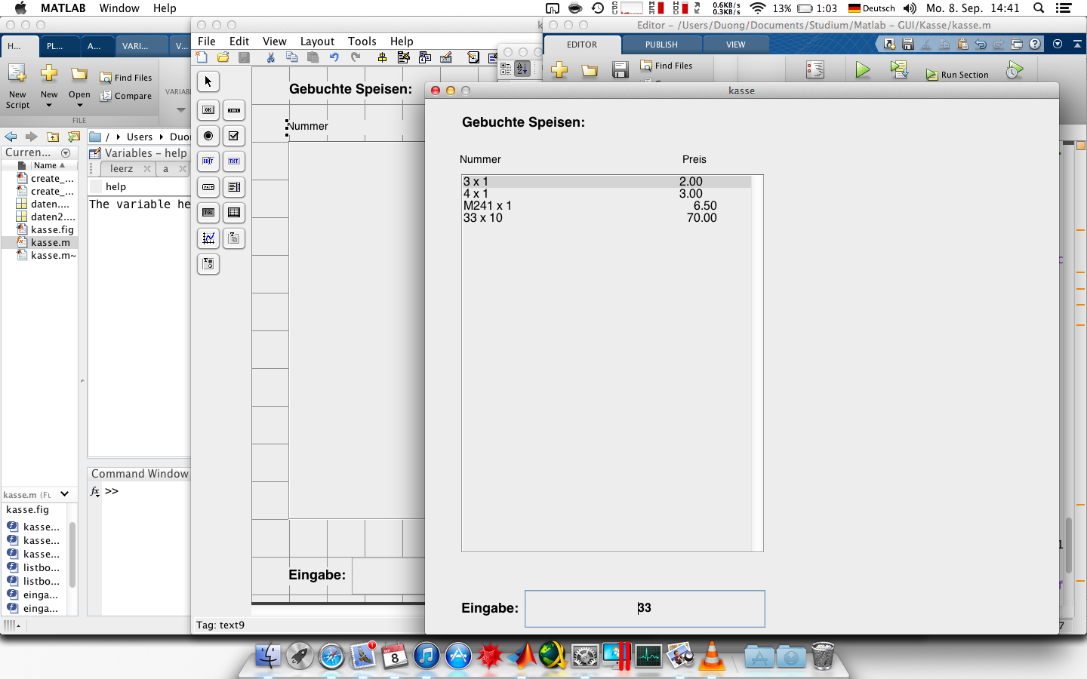Image resolution: width=1087 pixels, height=679 pixels.
Task: Select the Radio Button palette tool
Action: coord(208,136)
